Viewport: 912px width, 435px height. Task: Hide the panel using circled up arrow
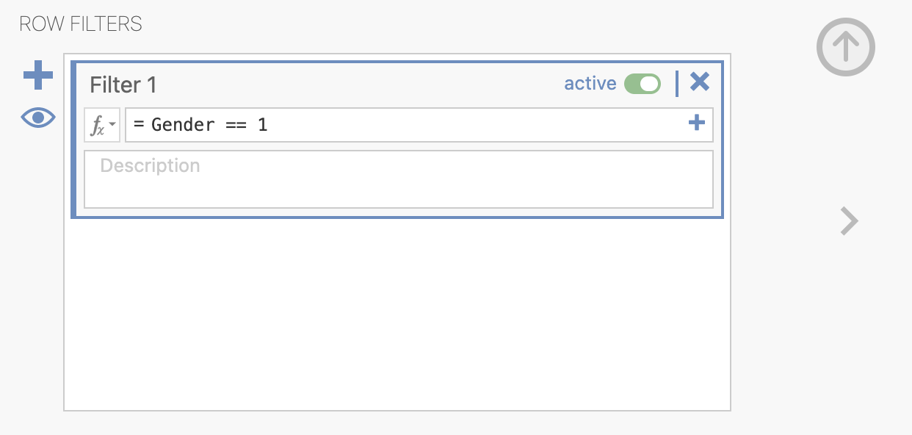click(x=846, y=47)
